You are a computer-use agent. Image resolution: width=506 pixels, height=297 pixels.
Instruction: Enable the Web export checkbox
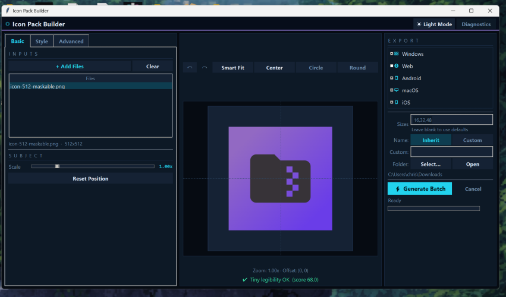pyautogui.click(x=391, y=66)
